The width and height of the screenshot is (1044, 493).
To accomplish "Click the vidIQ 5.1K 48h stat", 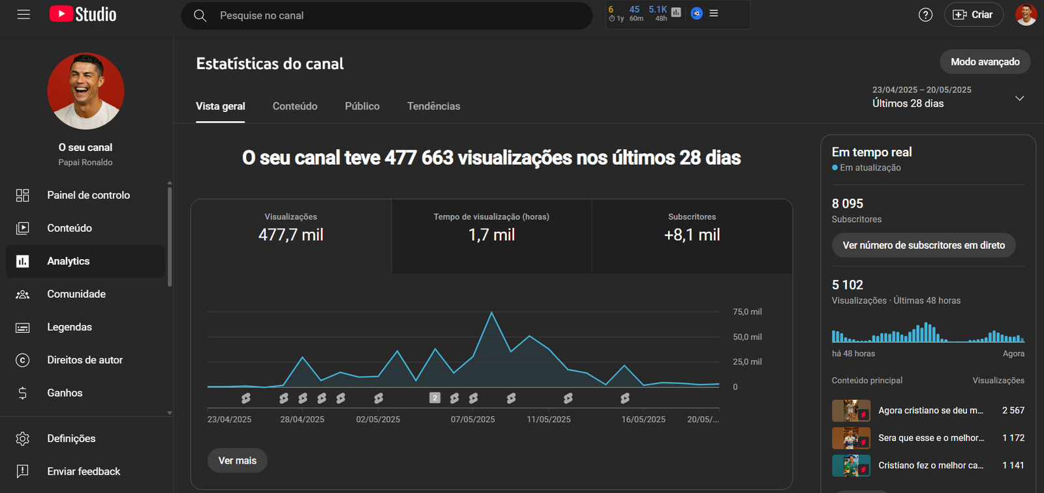I will [658, 14].
